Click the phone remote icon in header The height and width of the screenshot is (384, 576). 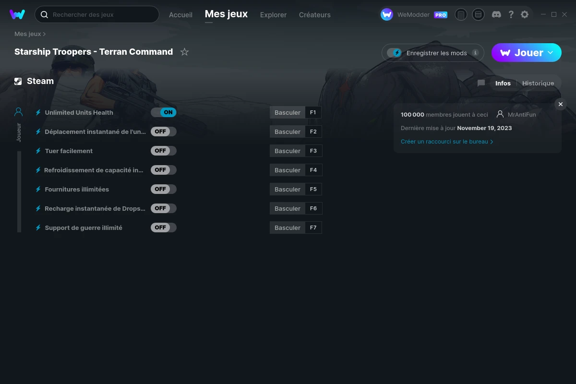pos(461,14)
